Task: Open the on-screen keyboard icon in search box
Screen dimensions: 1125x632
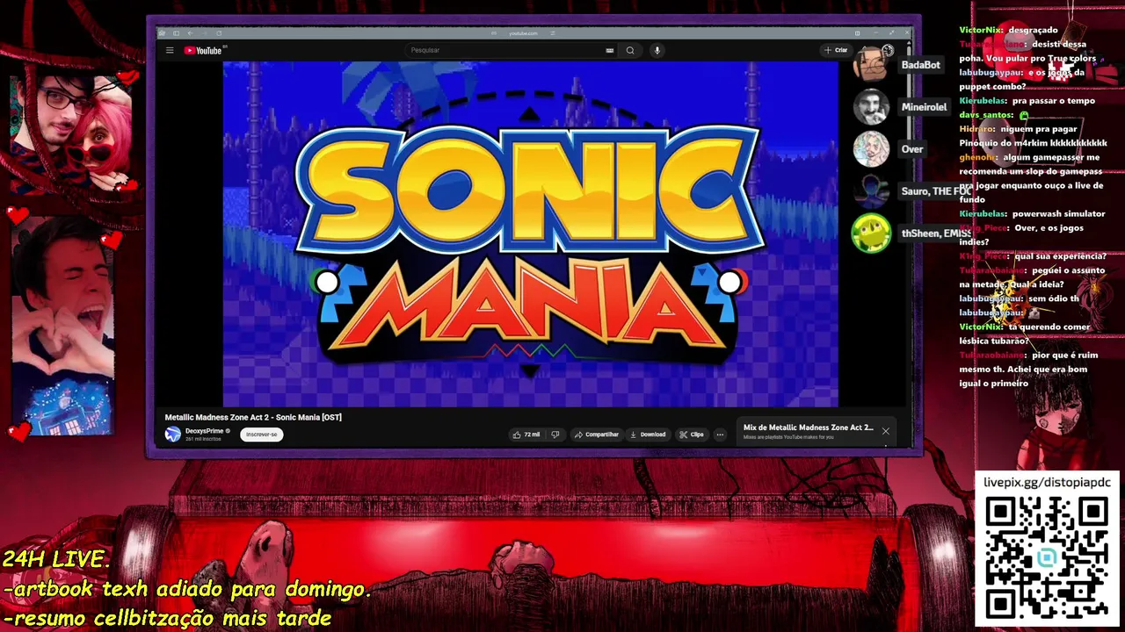Action: tap(610, 50)
